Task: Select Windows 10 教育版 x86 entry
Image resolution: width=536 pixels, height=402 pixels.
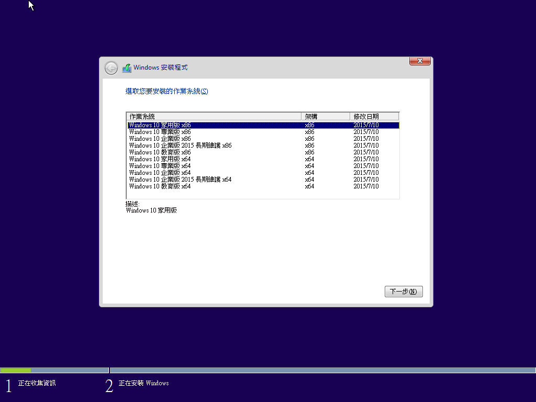Action: point(160,152)
